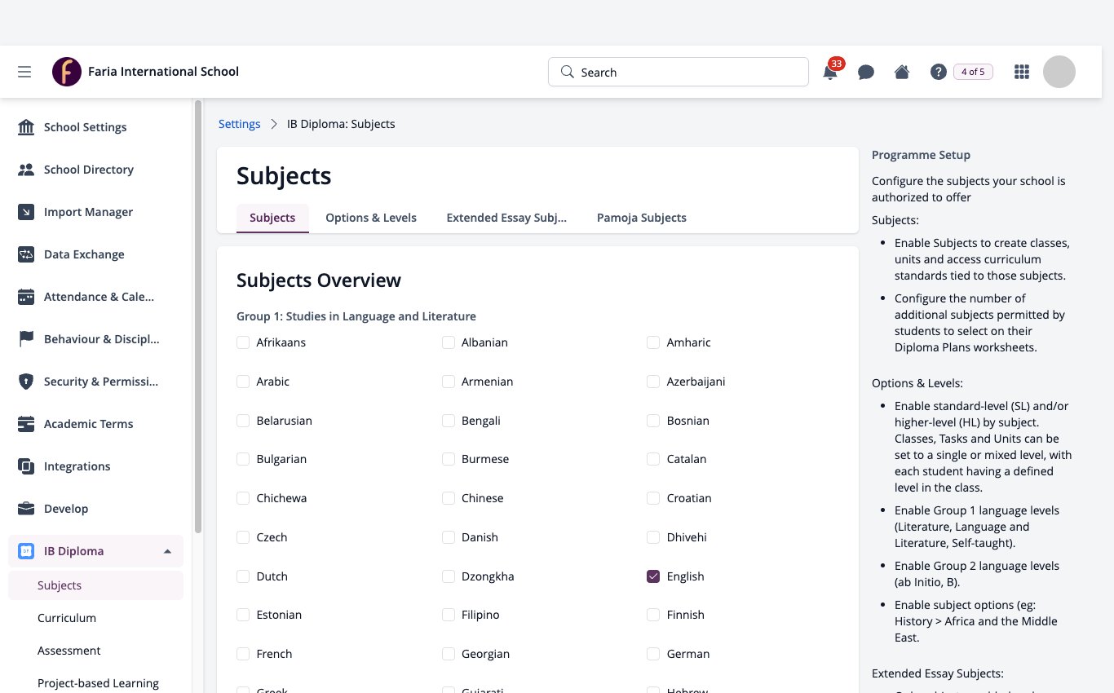The height and width of the screenshot is (693, 1114).
Task: Tick the Croatian checkbox
Action: click(653, 498)
